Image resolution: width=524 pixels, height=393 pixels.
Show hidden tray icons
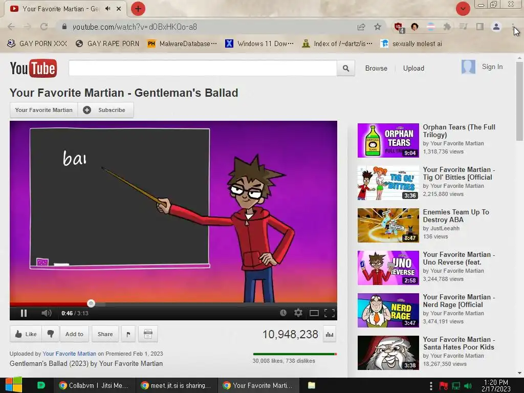[431, 386]
